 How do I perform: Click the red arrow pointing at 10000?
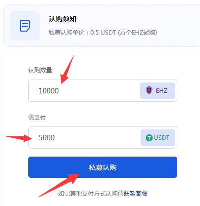click(67, 70)
